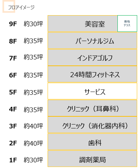Viewport: 140px width, 168px height.
Task: Select the 8F floor label
Action: [x=13, y=41]
